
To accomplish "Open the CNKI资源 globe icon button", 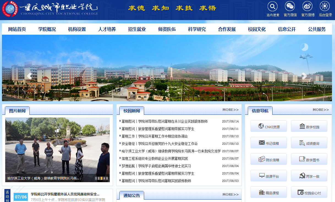I will tap(268, 126).
